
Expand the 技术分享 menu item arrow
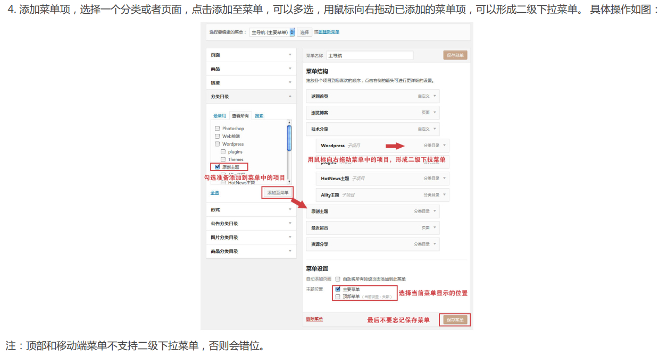click(435, 129)
